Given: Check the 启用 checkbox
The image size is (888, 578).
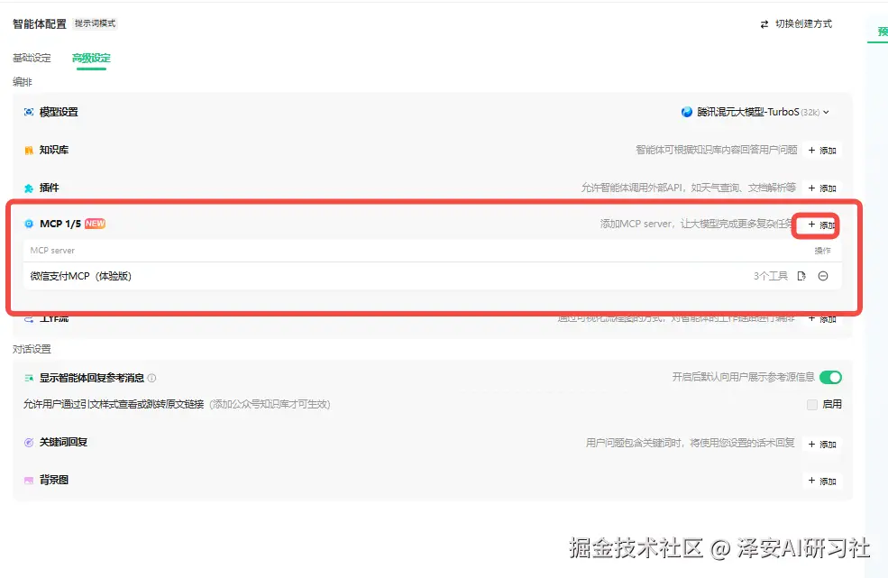Looking at the screenshot, I should pos(812,405).
